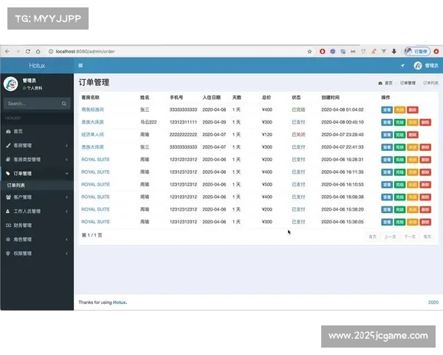Bookmark page with the star icon
The image size is (443, 355).
(x=311, y=51)
